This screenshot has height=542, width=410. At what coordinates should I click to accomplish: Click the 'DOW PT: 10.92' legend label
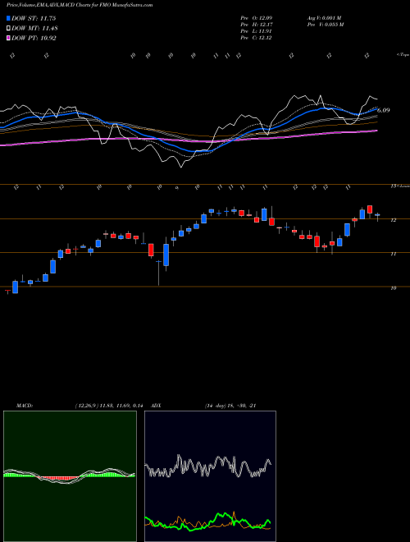tap(34, 38)
